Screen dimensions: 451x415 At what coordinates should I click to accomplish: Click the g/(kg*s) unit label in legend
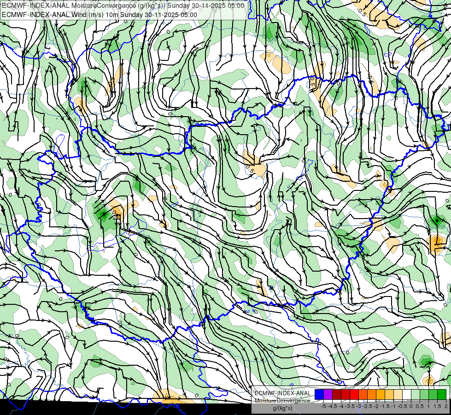(x=282, y=409)
